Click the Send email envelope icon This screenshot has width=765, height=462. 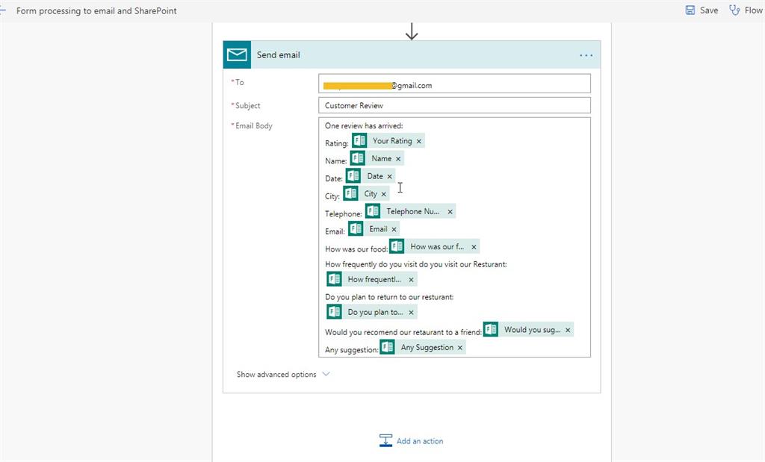237,54
